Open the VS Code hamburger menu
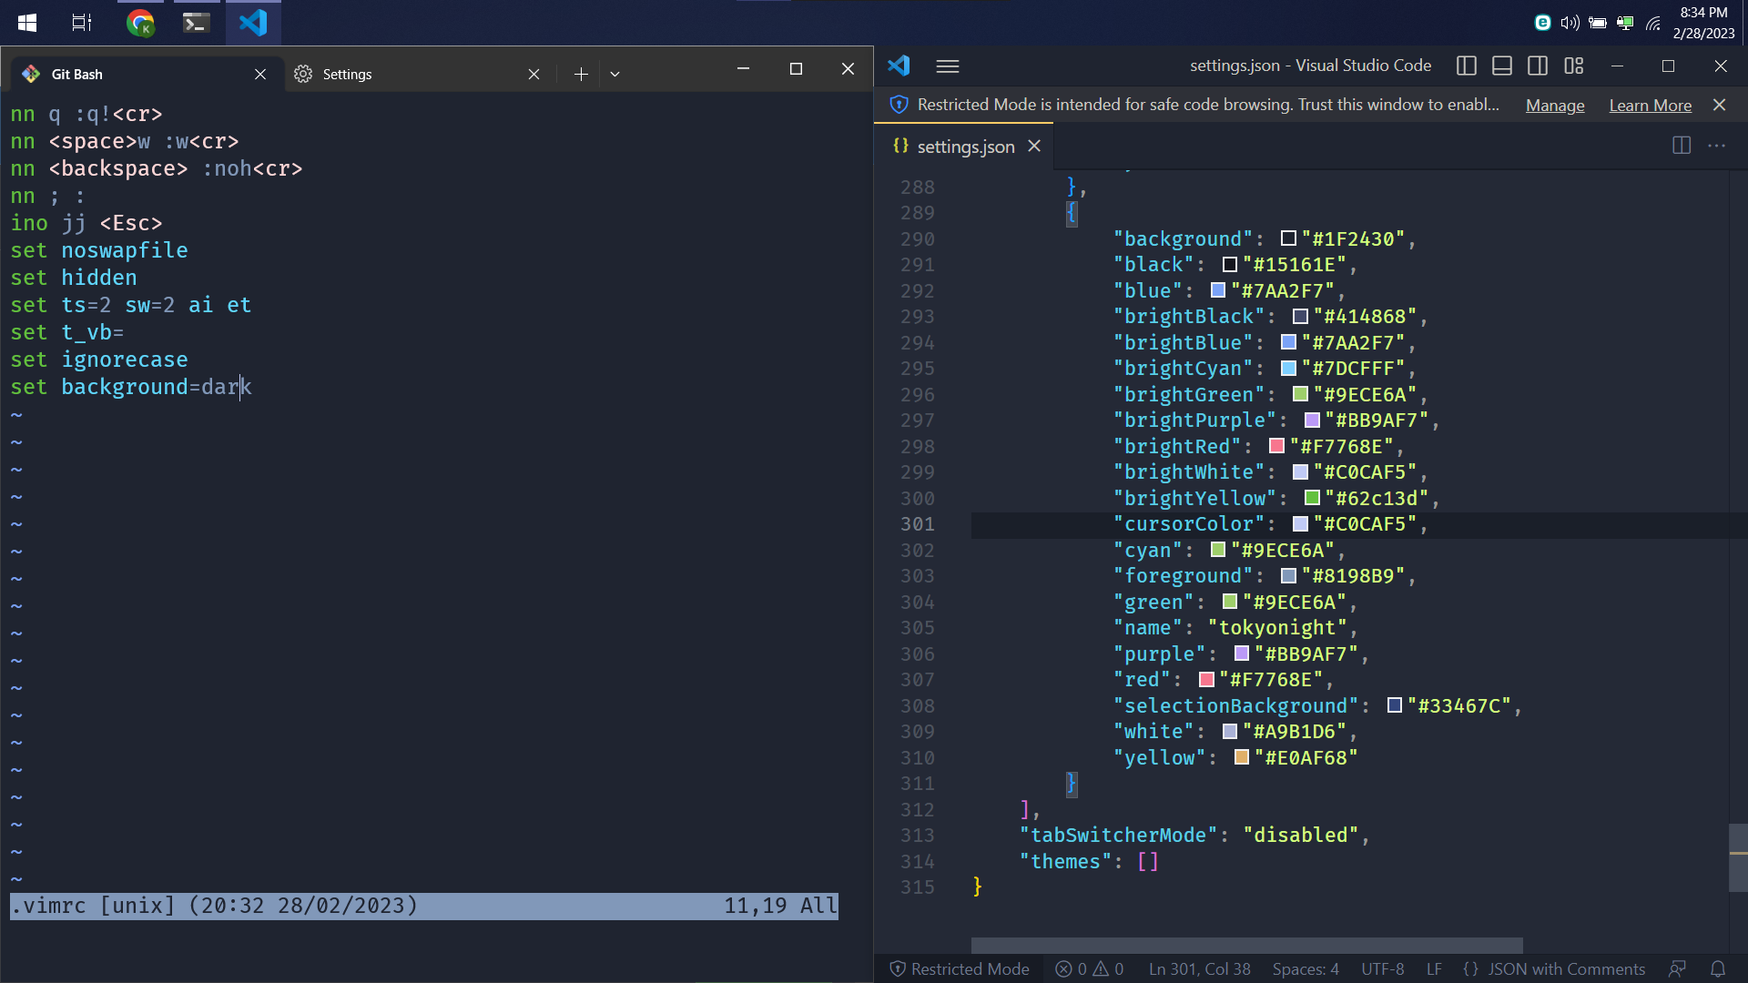The height and width of the screenshot is (983, 1748). click(947, 66)
